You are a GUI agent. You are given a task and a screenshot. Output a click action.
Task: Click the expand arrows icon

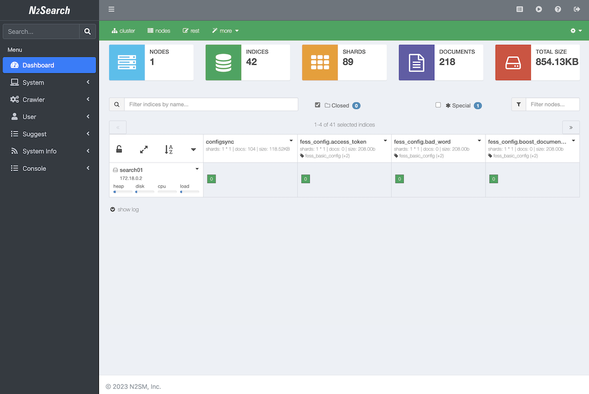(144, 149)
